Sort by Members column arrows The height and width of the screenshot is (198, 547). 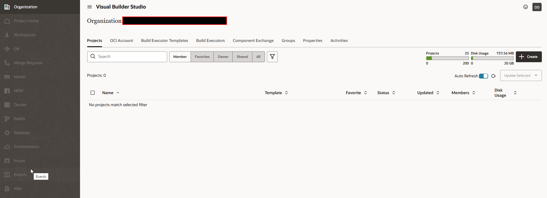[474, 93]
